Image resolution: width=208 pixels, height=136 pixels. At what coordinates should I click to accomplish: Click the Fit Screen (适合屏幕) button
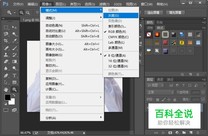(153, 13)
